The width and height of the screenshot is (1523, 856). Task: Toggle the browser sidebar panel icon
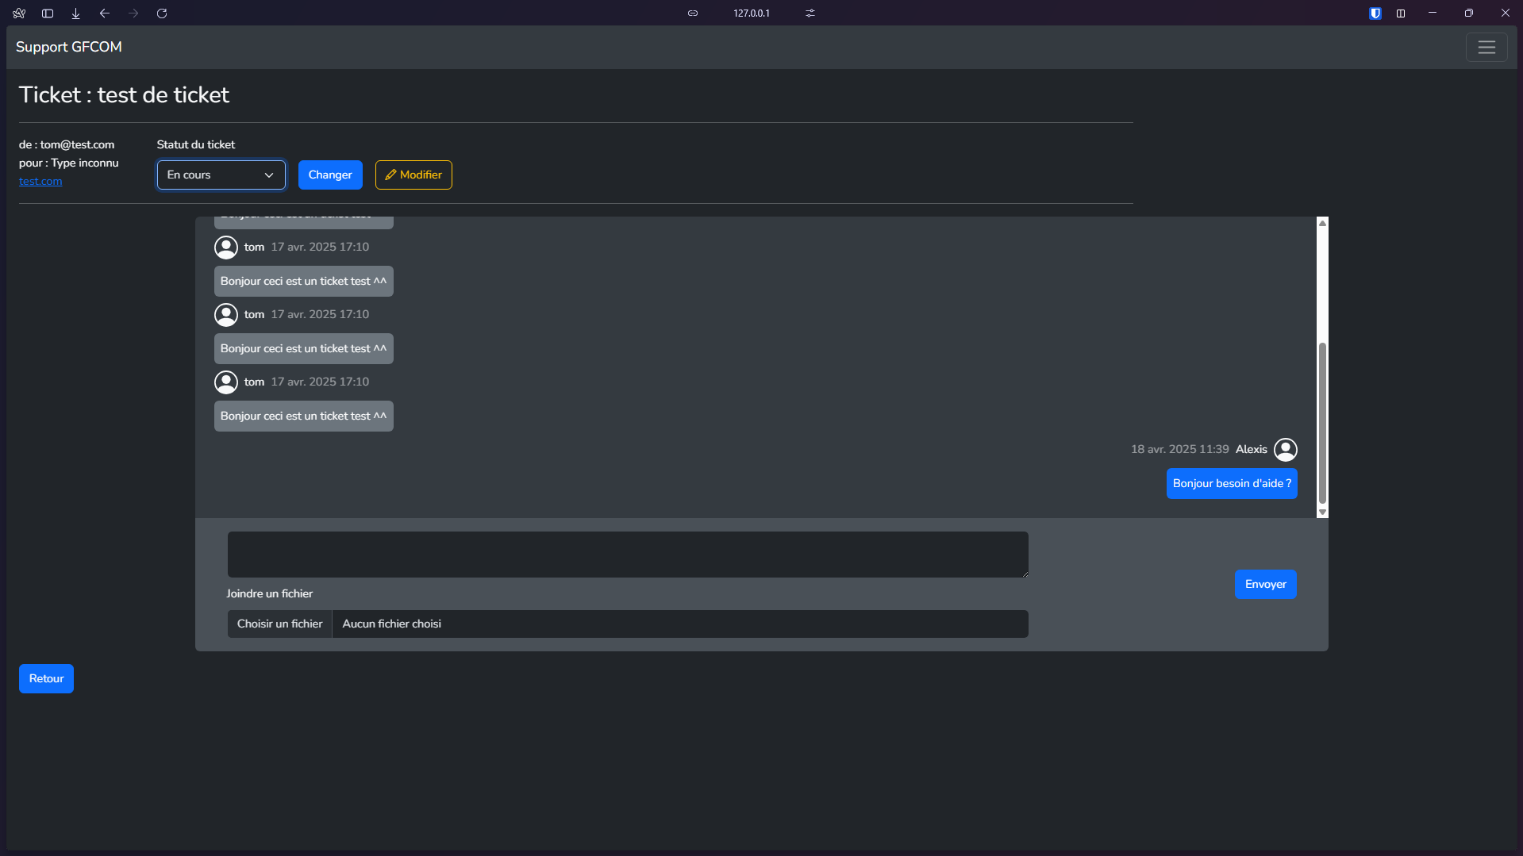click(48, 13)
